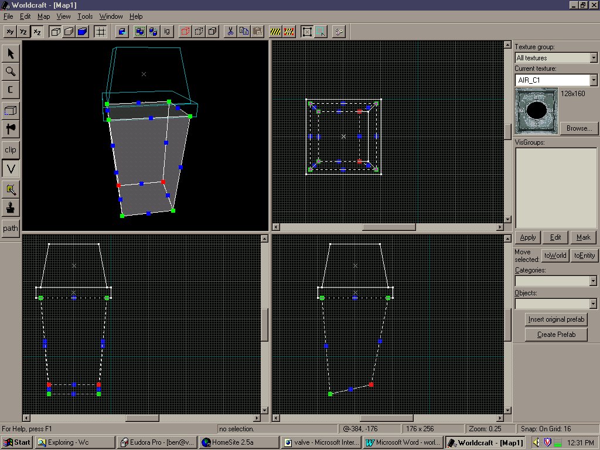Click the Windows Start button

17,442
